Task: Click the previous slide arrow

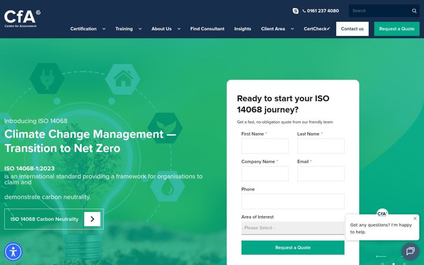Action: [x=381, y=256]
